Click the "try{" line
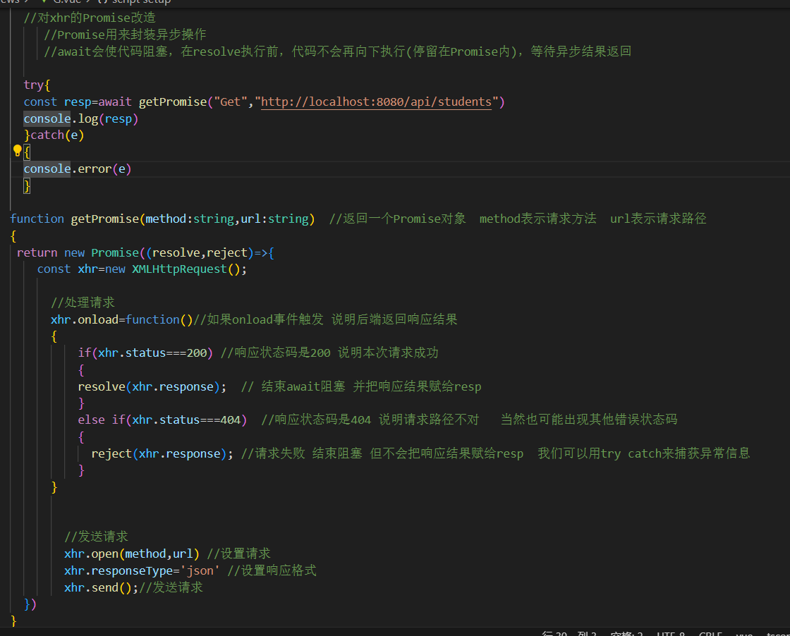Screen dimensions: 790x636 (37, 85)
